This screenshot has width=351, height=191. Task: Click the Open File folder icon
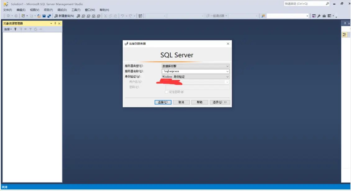pyautogui.click(x=39, y=16)
